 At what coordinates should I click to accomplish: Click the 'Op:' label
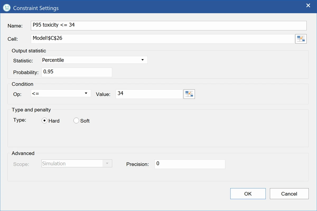pos(17,94)
